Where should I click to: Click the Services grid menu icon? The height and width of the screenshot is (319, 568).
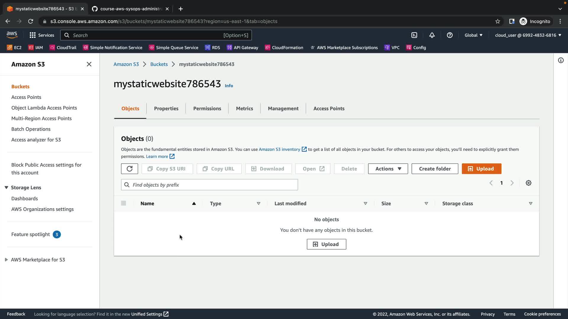[x=33, y=35]
